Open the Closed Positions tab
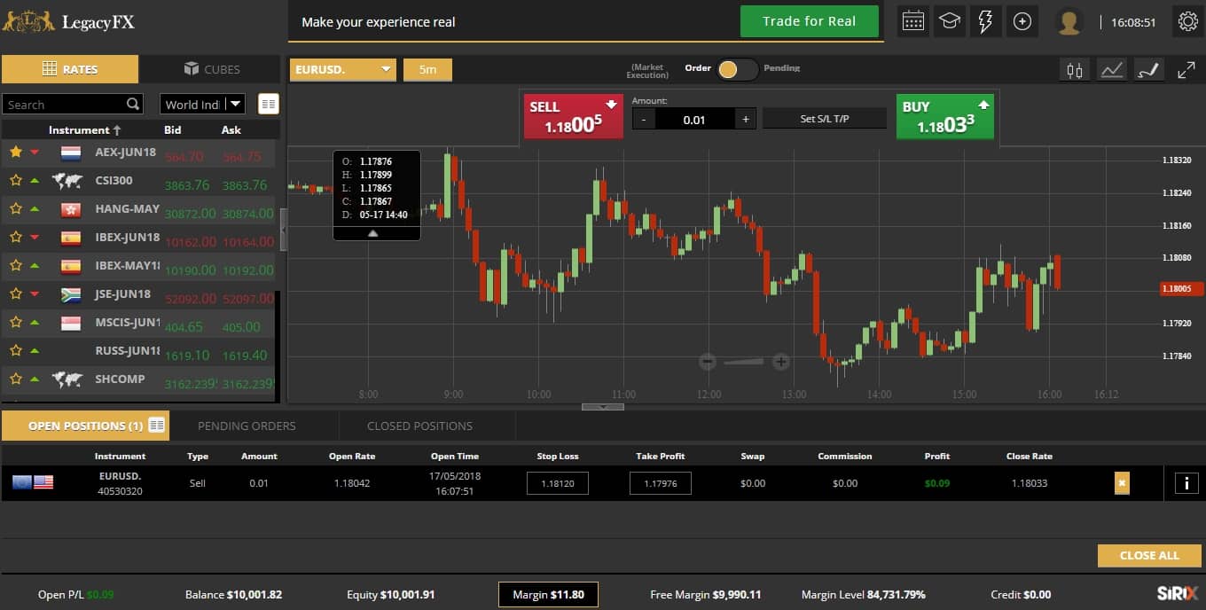 [x=419, y=426]
